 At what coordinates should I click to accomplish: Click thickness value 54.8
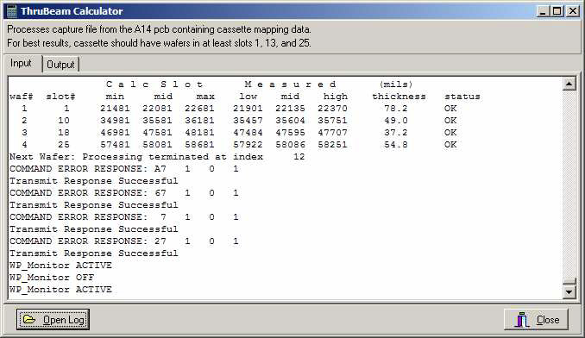tap(396, 144)
